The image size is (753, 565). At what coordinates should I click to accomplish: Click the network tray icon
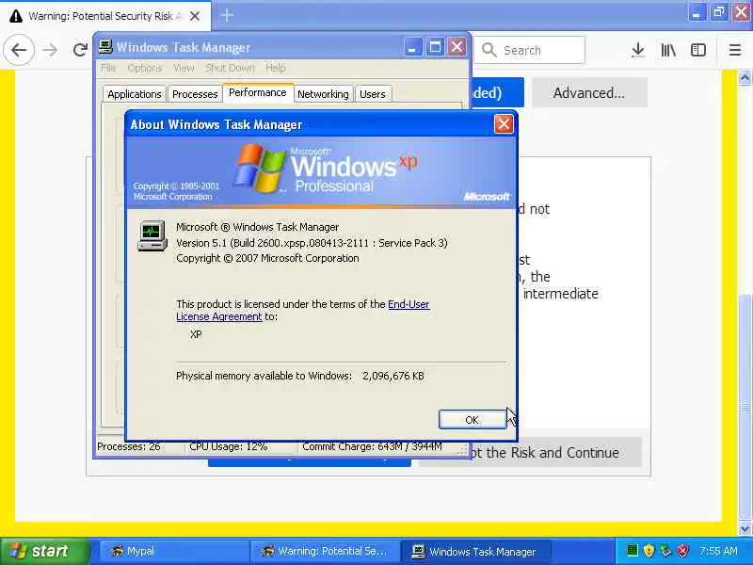665,550
